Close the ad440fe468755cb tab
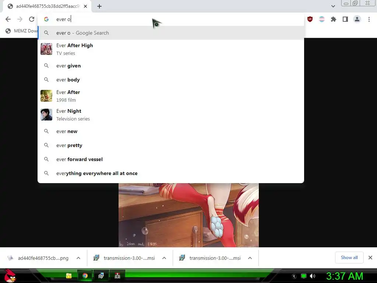Viewport: 377px width, 283px height. click(85, 7)
